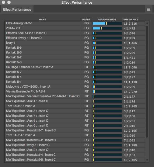Sort by the PG/RT column header

pos(86,19)
